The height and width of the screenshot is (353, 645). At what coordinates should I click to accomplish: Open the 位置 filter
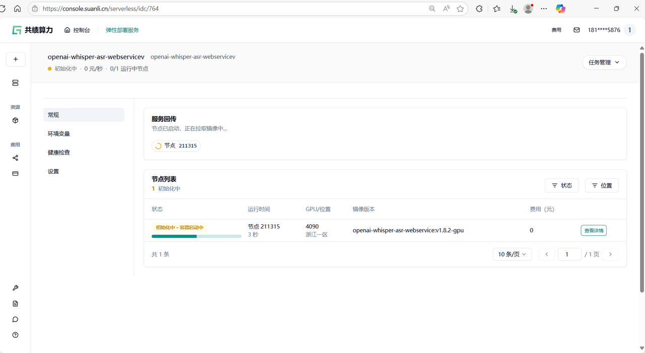coord(601,186)
